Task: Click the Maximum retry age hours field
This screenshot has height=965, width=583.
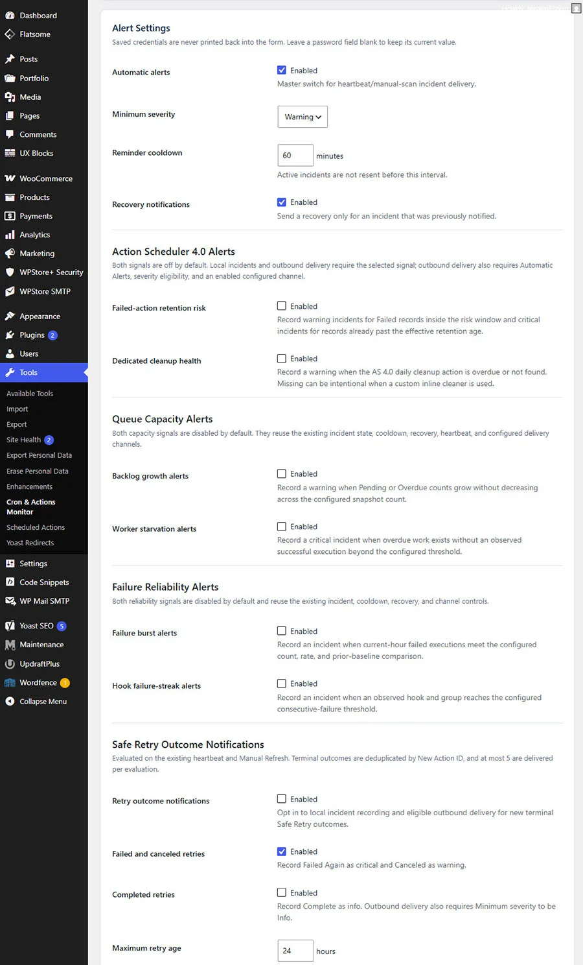Action: tap(295, 951)
